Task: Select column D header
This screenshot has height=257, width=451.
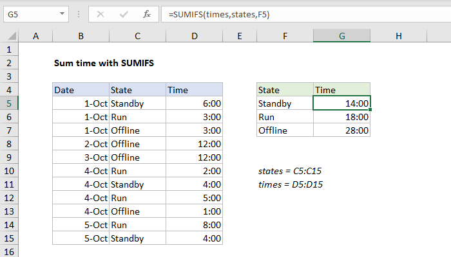Action: click(194, 37)
